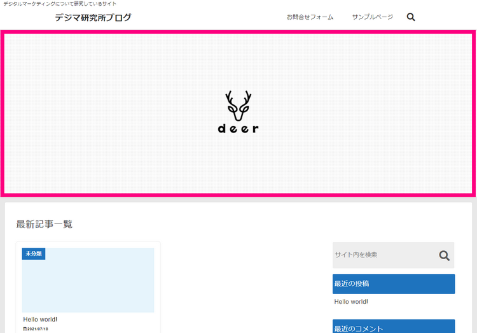Click the sidebar search submit magnifier

(444, 255)
